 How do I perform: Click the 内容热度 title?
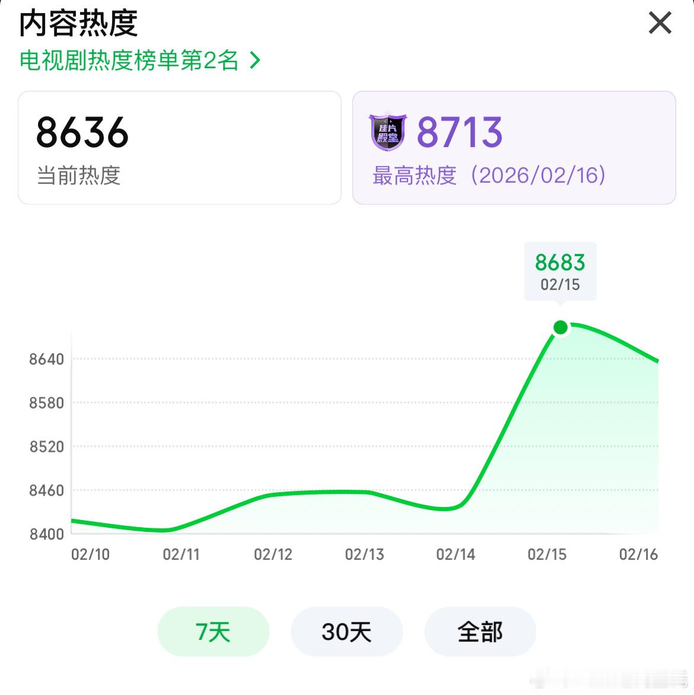click(78, 23)
